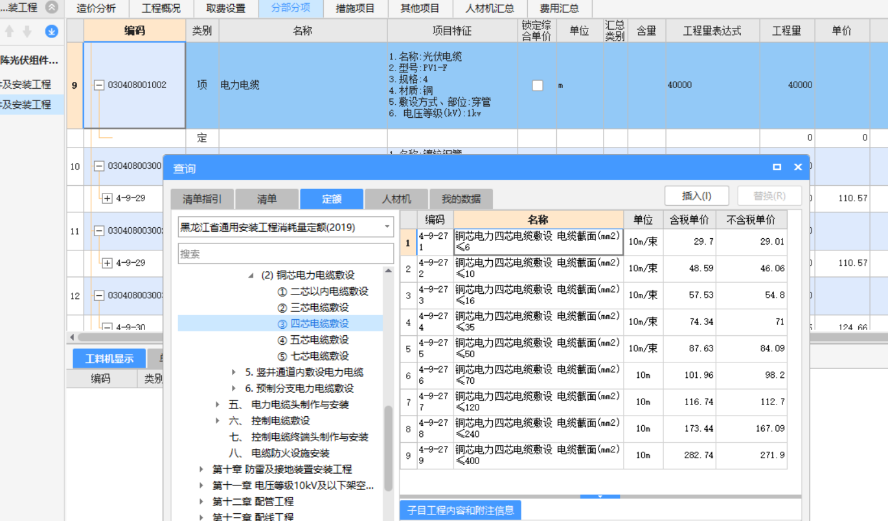Screen dimensions: 888x521
Task: Select quota row 4-9-279 ≤400
Action: point(593,455)
